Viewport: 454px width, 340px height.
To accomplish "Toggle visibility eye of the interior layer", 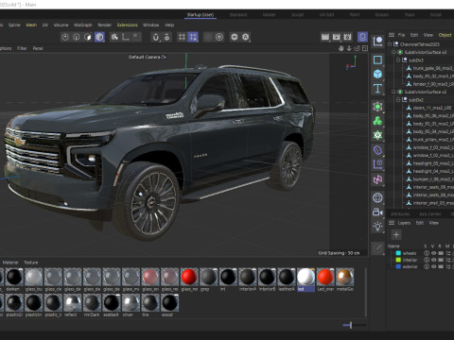I will (x=433, y=260).
